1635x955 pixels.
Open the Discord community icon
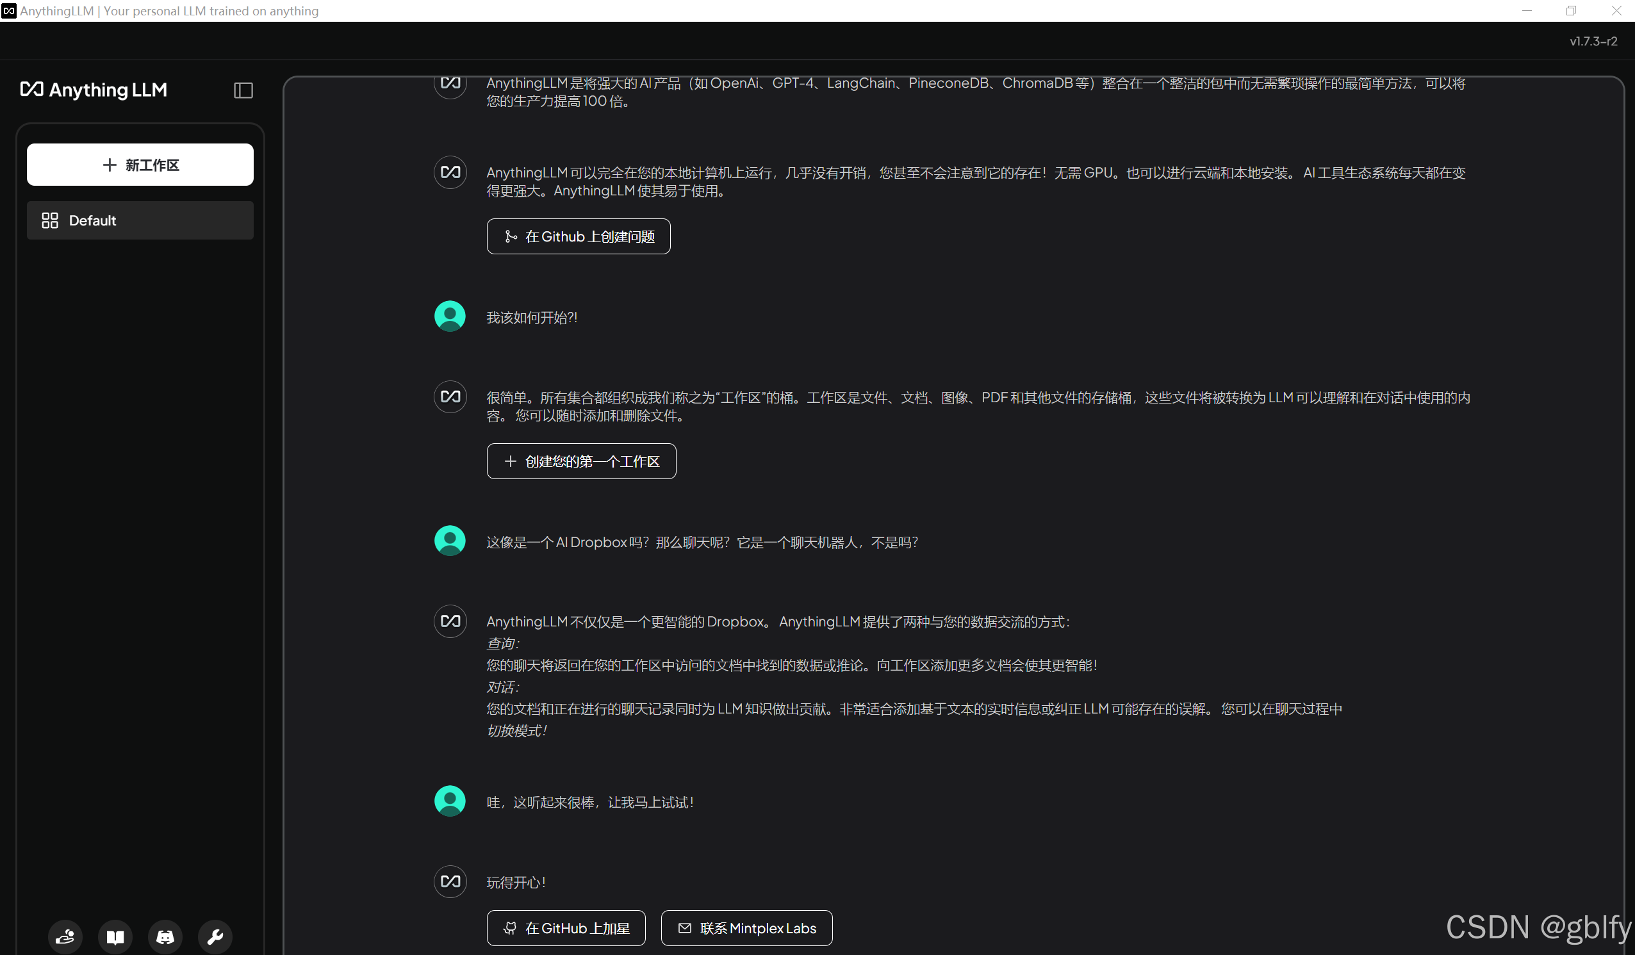(x=165, y=937)
